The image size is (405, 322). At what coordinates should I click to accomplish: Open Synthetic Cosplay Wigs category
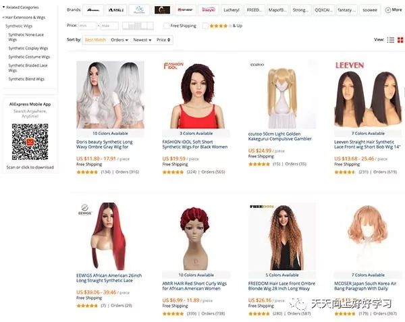click(28, 49)
